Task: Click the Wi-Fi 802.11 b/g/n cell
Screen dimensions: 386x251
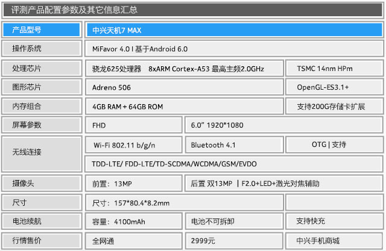Action: coord(134,144)
